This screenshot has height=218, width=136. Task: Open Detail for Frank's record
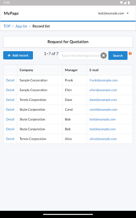pos(10,80)
